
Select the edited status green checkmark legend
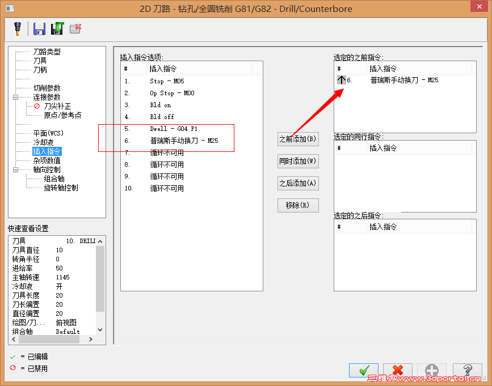coord(14,356)
